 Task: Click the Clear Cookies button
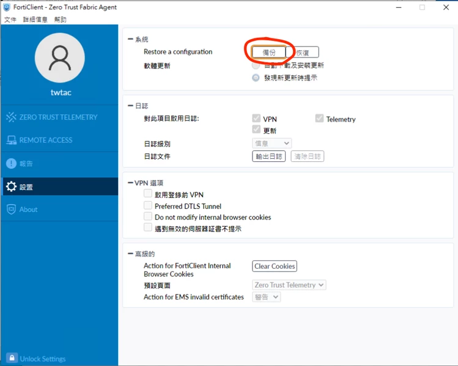click(275, 266)
